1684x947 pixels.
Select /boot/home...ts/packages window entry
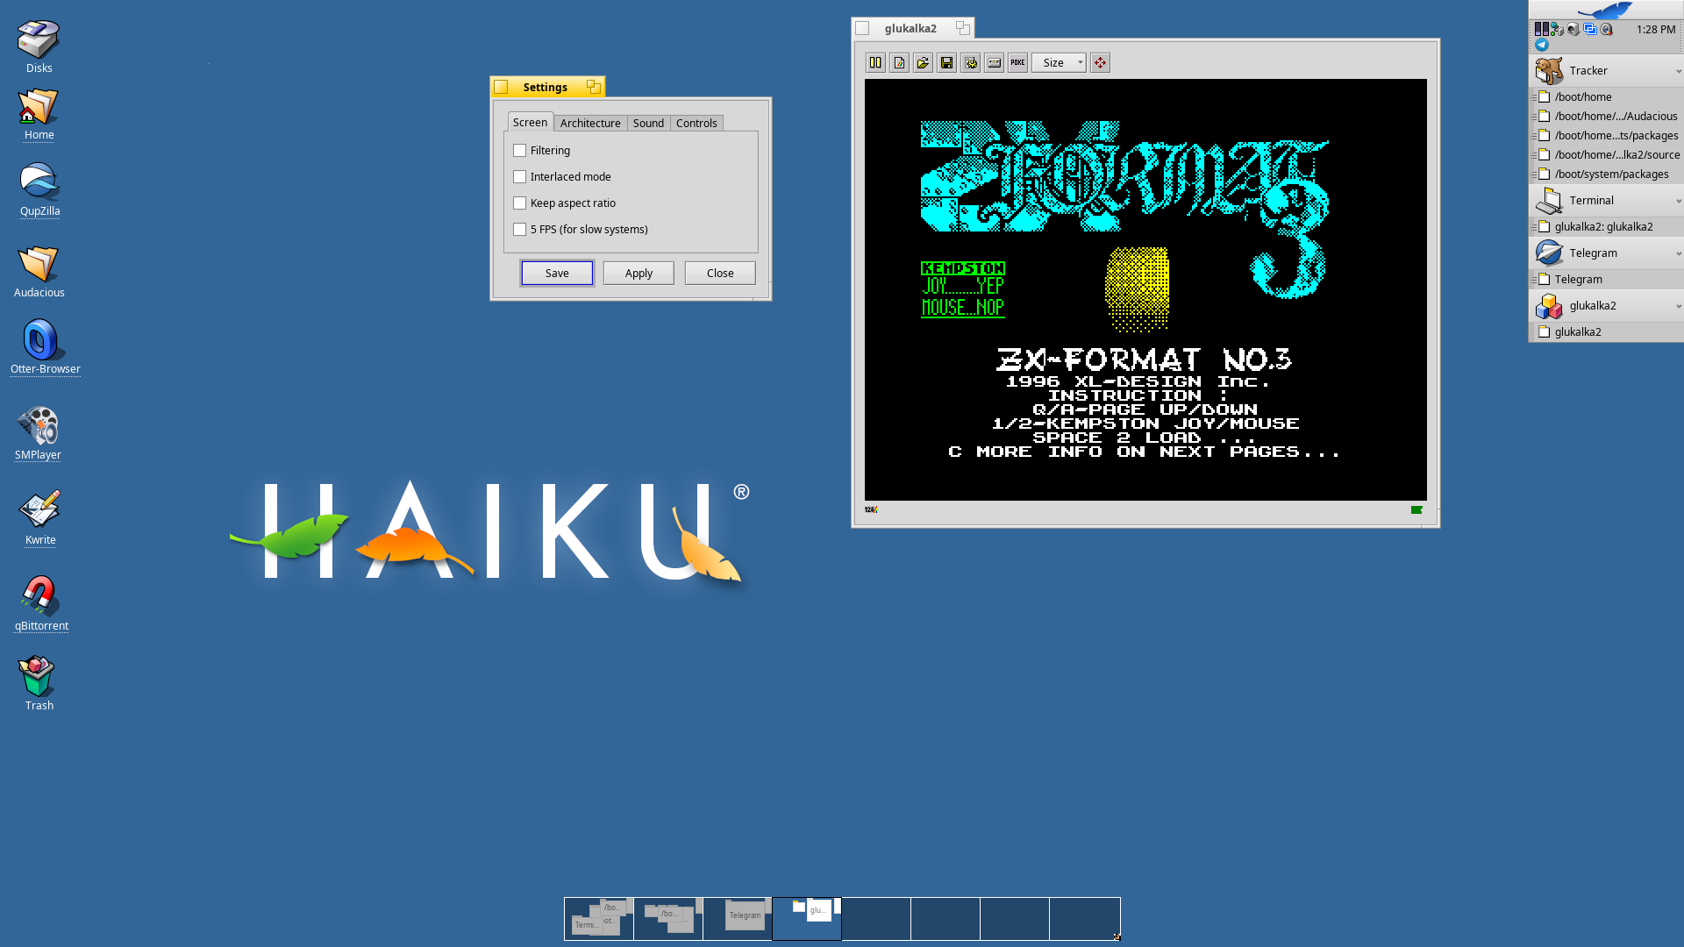[x=1606, y=136]
